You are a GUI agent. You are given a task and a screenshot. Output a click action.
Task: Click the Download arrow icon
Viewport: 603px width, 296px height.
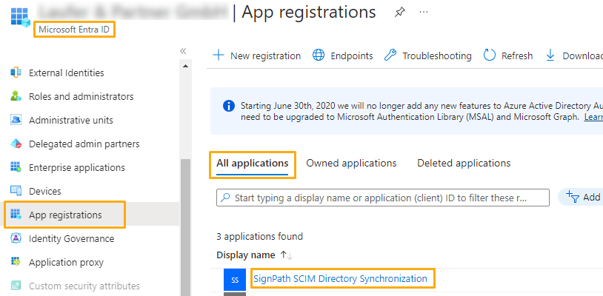click(550, 55)
